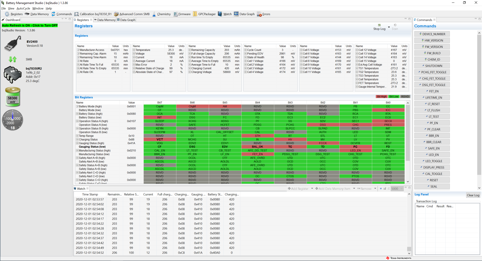Toggle the Cell 5 Voltage checkbox
This screenshot has width=482, height=261.
point(301,50)
